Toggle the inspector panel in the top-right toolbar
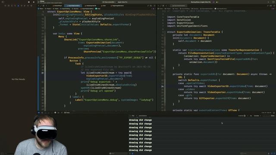The height and width of the screenshot is (155, 276). pos(273,2)
